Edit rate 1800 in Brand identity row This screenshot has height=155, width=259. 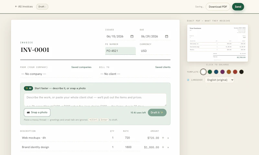point(131,147)
